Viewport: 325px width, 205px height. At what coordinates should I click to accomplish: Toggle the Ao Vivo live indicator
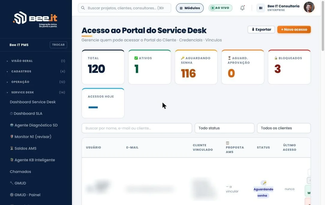point(220,8)
